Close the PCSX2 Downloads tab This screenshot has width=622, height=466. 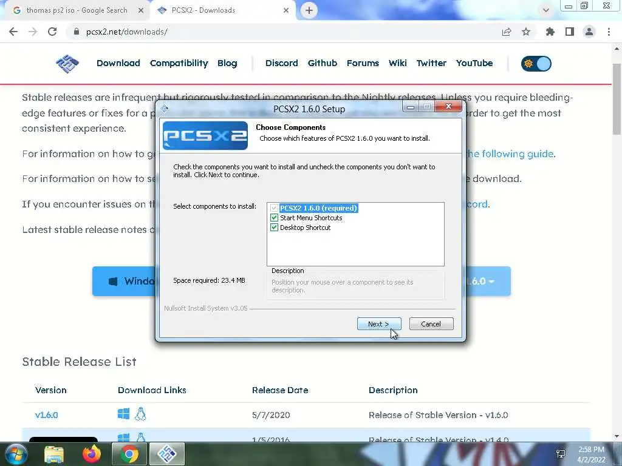click(286, 10)
